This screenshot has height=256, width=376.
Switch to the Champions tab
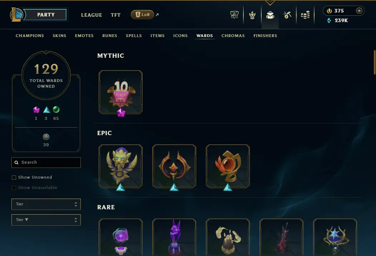click(30, 36)
